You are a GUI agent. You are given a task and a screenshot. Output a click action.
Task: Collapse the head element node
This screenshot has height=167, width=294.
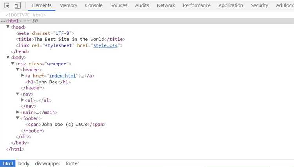[8, 27]
